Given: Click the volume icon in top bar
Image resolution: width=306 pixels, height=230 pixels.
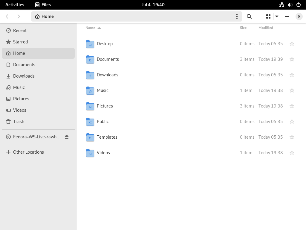Looking at the screenshot, I should [x=290, y=5].
